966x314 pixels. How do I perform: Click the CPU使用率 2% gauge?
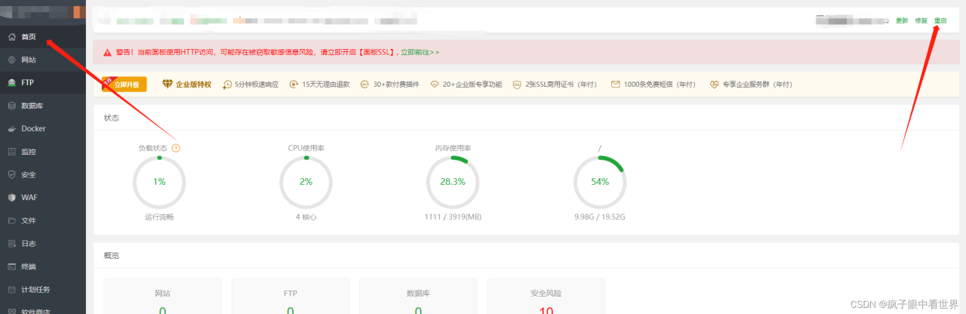306,182
